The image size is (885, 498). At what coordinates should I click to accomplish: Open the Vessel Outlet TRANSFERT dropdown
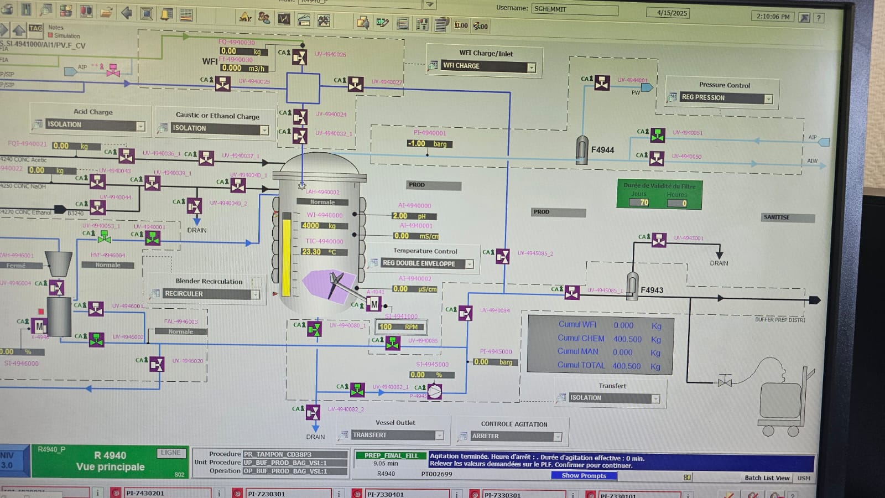(439, 435)
